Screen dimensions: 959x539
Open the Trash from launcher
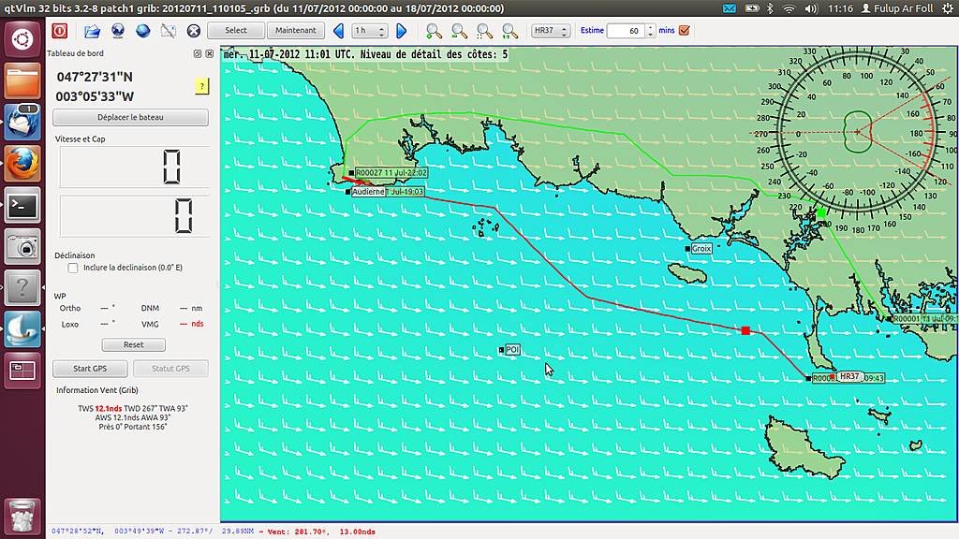click(22, 516)
